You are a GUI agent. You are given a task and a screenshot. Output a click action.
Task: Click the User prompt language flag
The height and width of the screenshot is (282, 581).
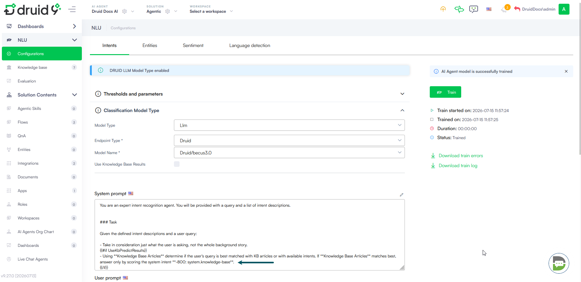(125, 278)
